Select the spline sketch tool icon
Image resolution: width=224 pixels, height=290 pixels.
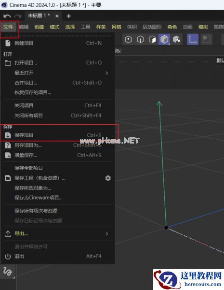(8, 272)
